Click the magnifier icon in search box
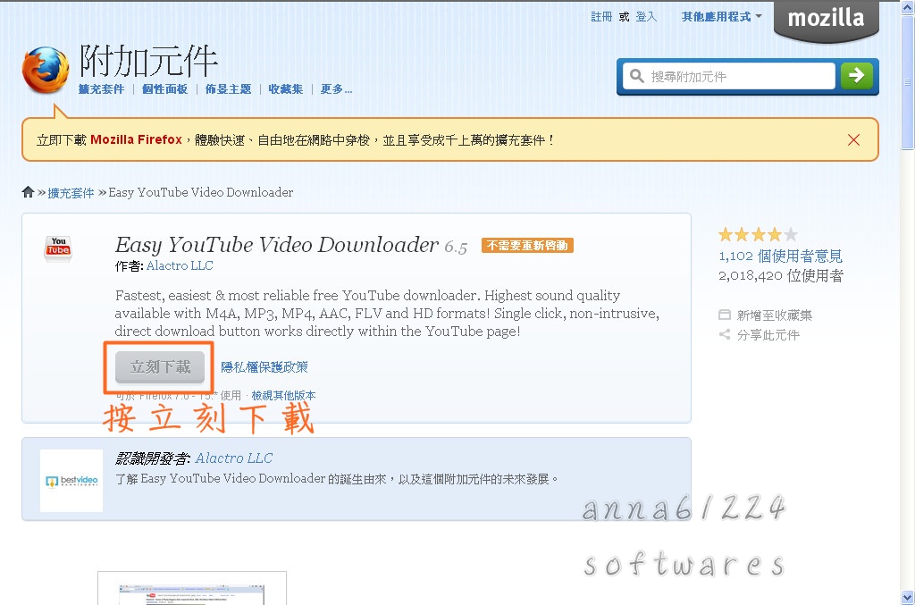The height and width of the screenshot is (605, 915). (x=636, y=76)
